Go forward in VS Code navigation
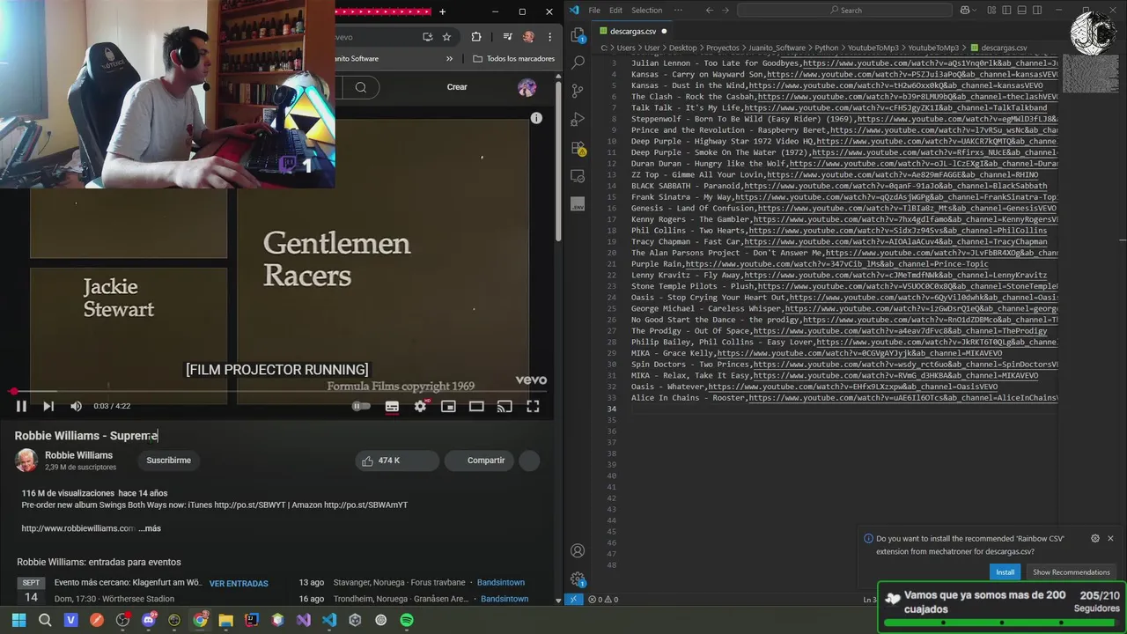Image resolution: width=1127 pixels, height=634 pixels. click(x=727, y=11)
